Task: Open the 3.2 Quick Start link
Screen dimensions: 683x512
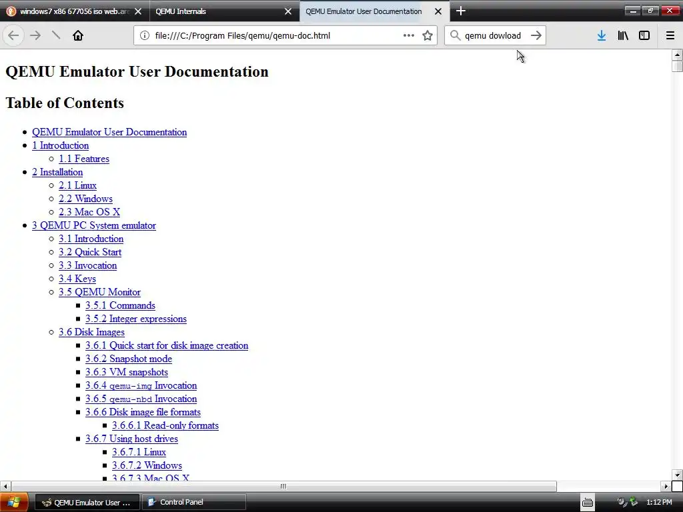Action: pyautogui.click(x=90, y=252)
